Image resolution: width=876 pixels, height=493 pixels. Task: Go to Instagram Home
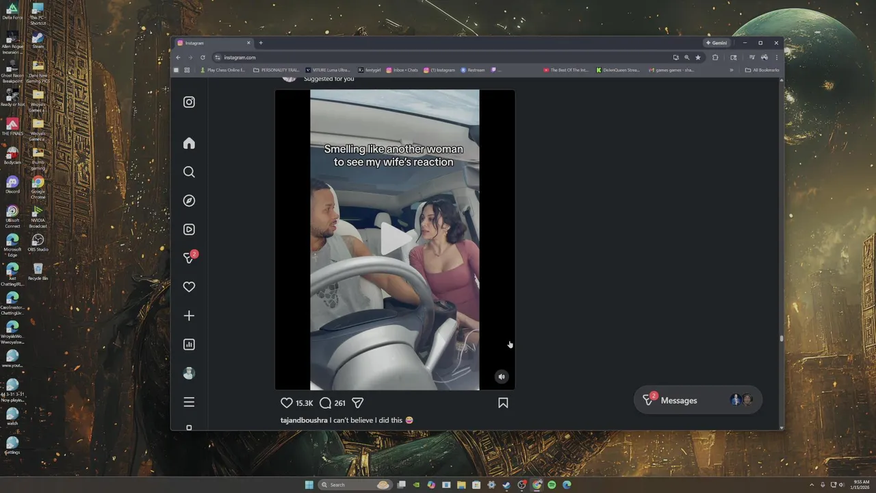(189, 143)
